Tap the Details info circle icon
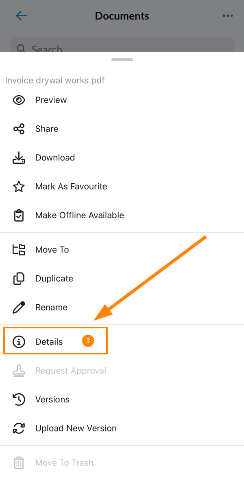The image size is (244, 486). click(x=19, y=342)
